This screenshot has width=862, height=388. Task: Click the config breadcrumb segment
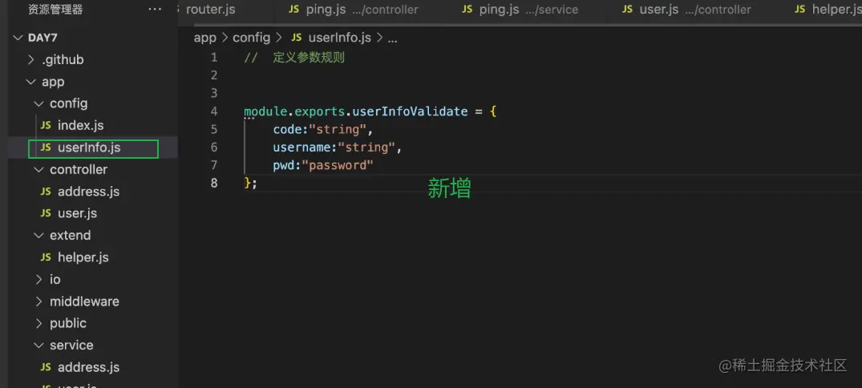251,38
